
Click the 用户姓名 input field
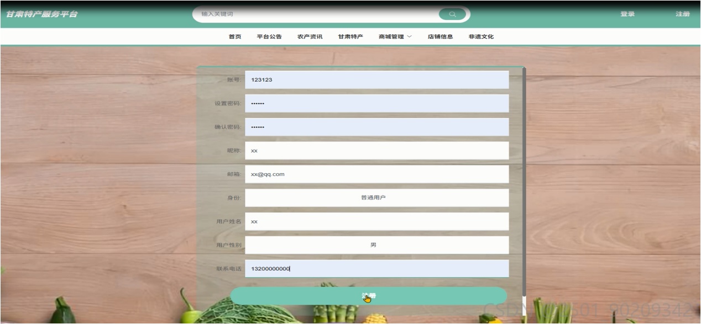coord(377,221)
